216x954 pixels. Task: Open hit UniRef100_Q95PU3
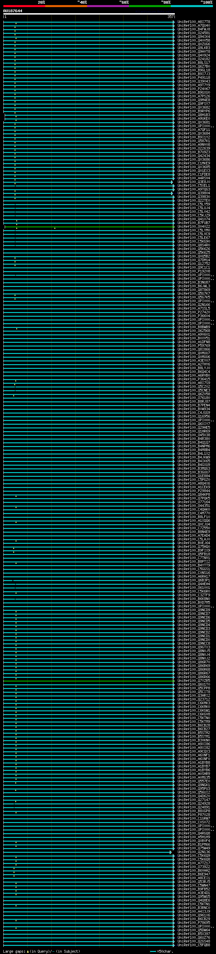tap(193, 789)
